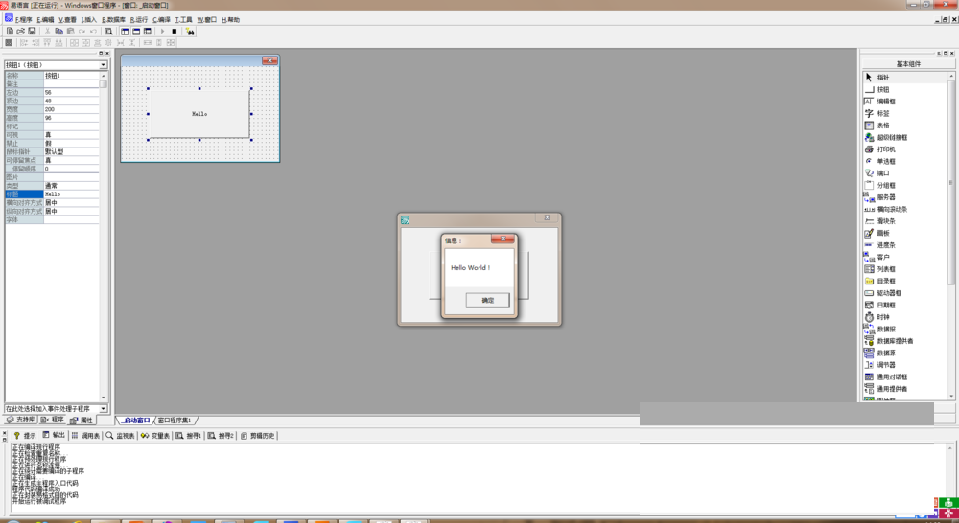Select the 目录框 directory box component
This screenshot has width=959, height=523.
click(906, 281)
